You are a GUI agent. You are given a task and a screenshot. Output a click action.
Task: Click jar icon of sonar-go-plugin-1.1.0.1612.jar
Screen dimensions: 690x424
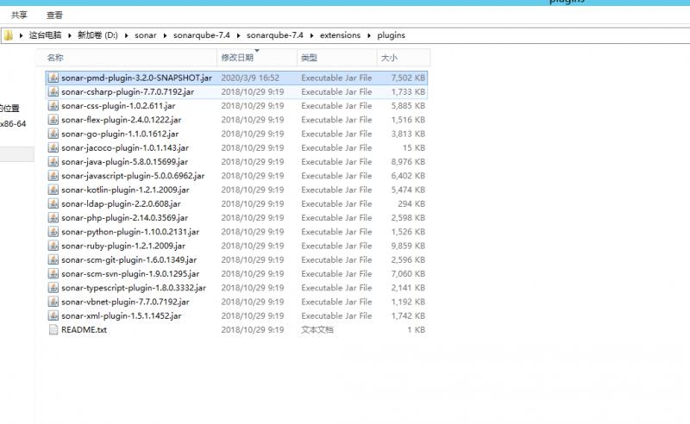(x=53, y=134)
